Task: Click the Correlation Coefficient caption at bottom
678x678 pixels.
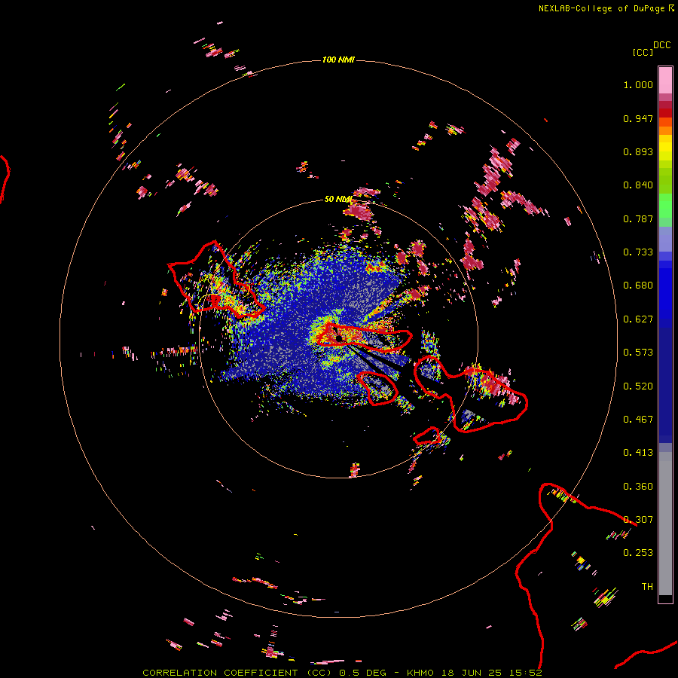Action: (x=342, y=673)
